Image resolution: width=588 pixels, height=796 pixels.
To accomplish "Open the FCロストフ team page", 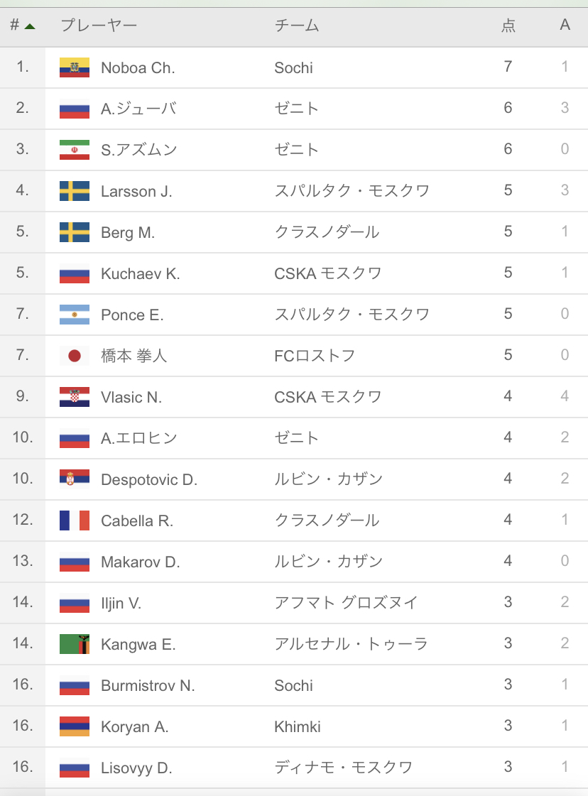I will [x=315, y=356].
